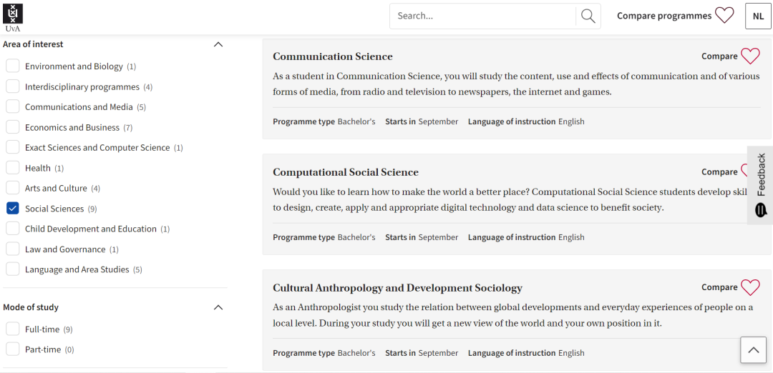773x373 pixels.
Task: Check the Environment and Biology checkbox
Action: [x=13, y=66]
